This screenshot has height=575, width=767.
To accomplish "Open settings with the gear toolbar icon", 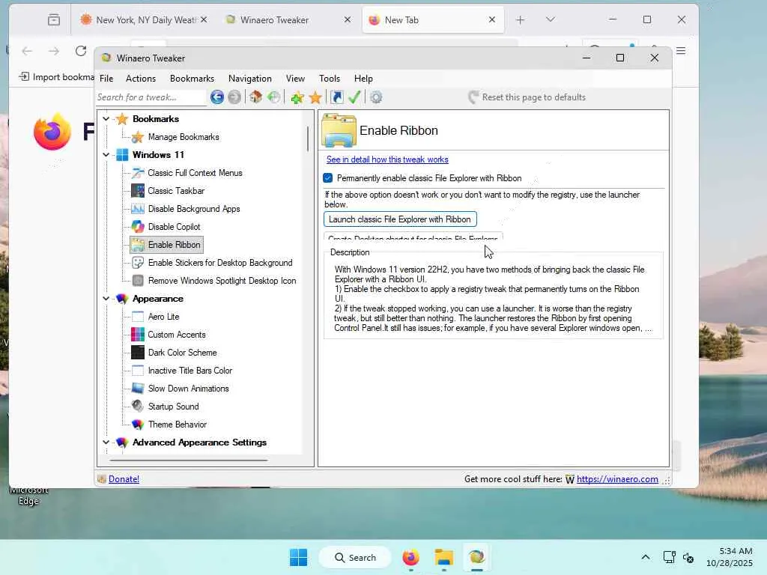I will pyautogui.click(x=376, y=97).
